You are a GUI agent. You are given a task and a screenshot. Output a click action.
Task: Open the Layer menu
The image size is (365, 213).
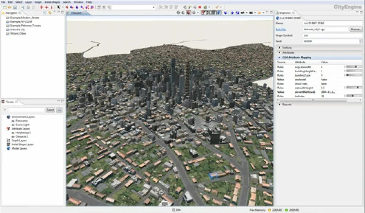coord(29,2)
